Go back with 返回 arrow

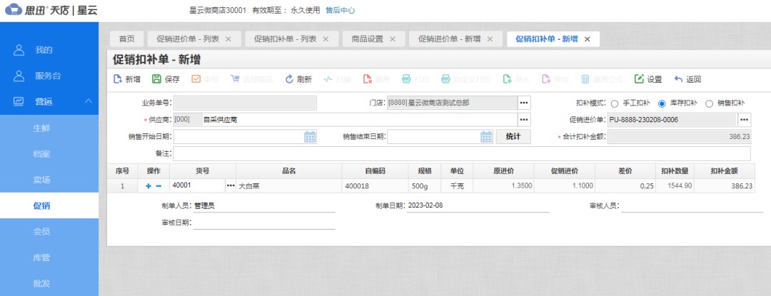click(x=679, y=79)
